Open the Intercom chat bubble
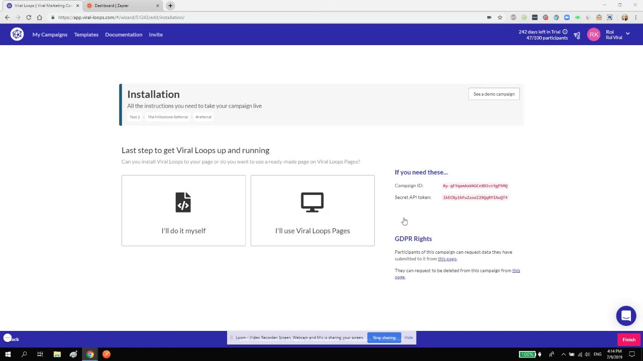 (626, 316)
